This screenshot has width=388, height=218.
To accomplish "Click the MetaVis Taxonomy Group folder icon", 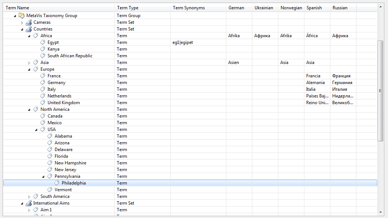I will [x=22, y=16].
